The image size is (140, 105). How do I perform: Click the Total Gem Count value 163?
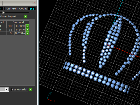coord(32,9)
